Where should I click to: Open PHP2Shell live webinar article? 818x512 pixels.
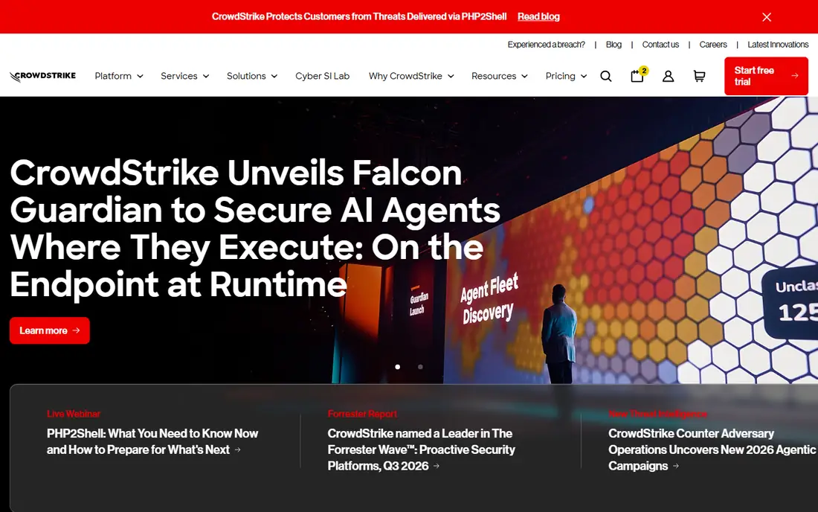152,441
